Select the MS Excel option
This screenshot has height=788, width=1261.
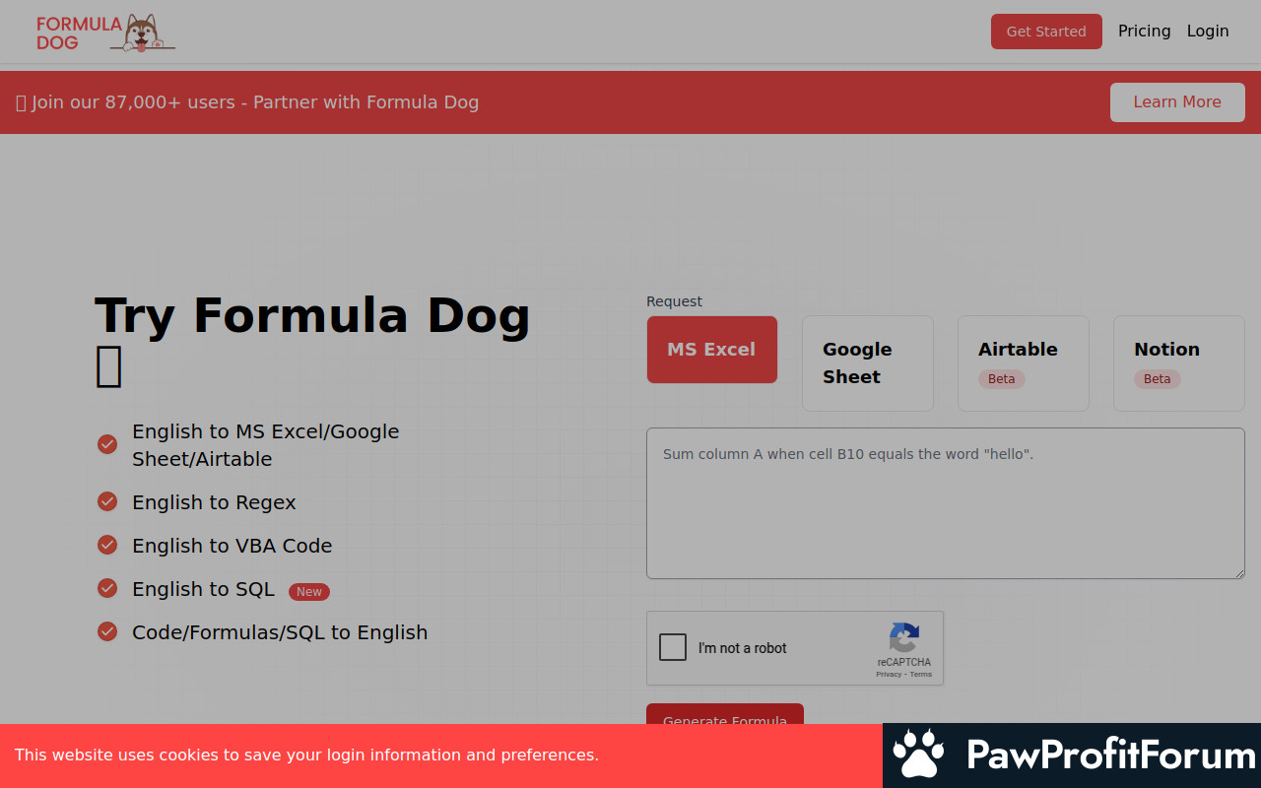(x=711, y=350)
